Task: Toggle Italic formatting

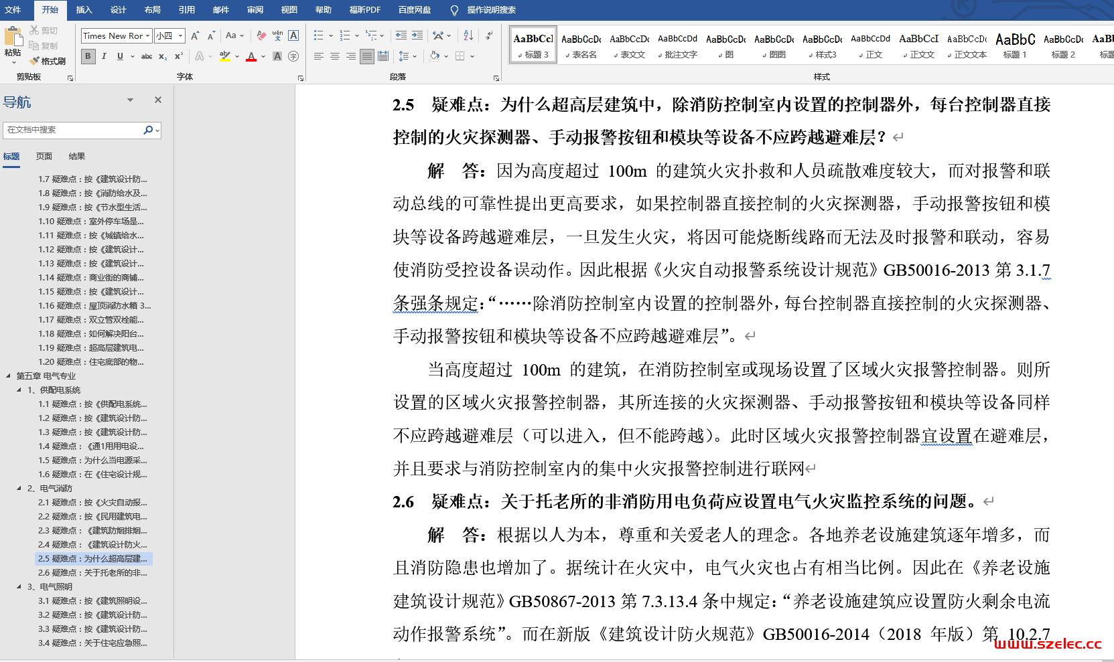Action: click(x=104, y=56)
